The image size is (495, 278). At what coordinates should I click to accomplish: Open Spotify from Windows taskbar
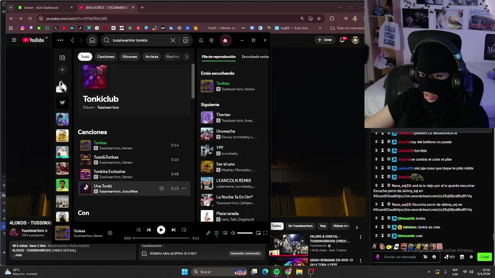pyautogui.click(x=277, y=272)
